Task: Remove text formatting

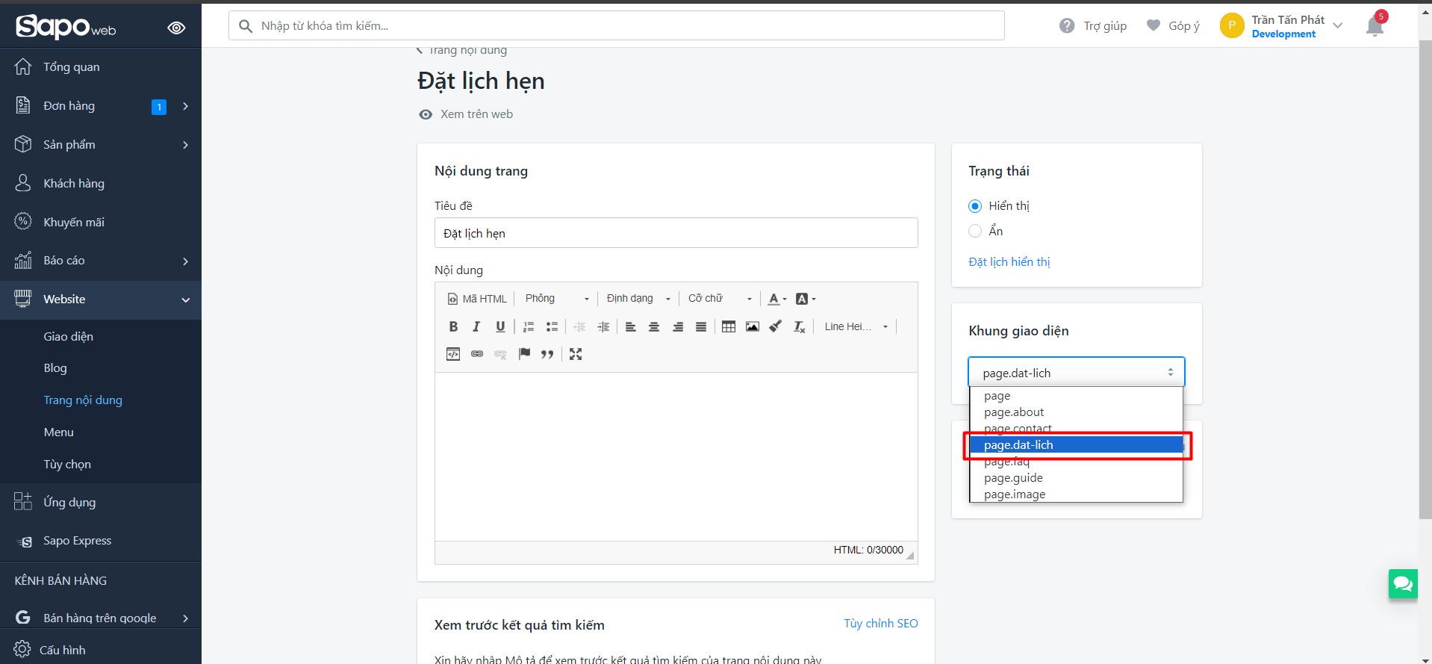Action: 800,326
